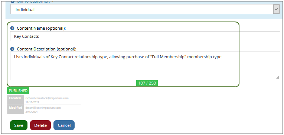Click the Content Name (optional) label
Viewport: 284px width, 135px height.
pyautogui.click(x=41, y=28)
